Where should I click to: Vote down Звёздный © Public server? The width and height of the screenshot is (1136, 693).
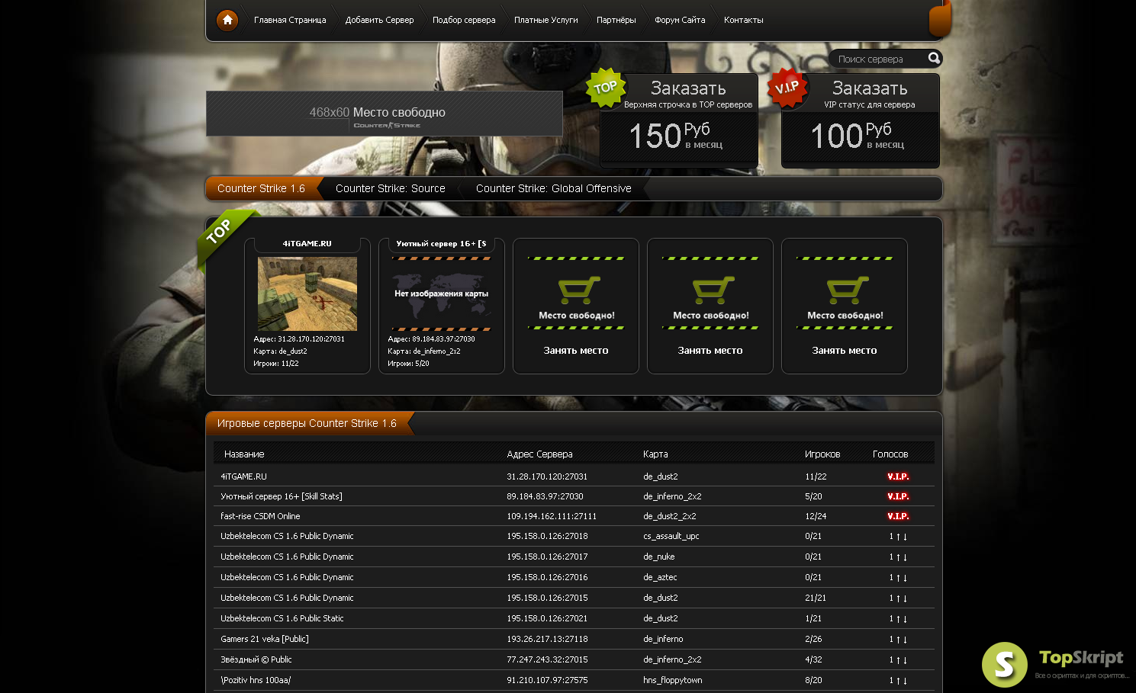pos(905,660)
